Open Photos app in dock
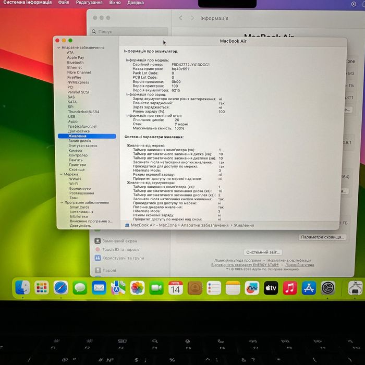Viewport: 365px width, 365px height. pos(137,288)
